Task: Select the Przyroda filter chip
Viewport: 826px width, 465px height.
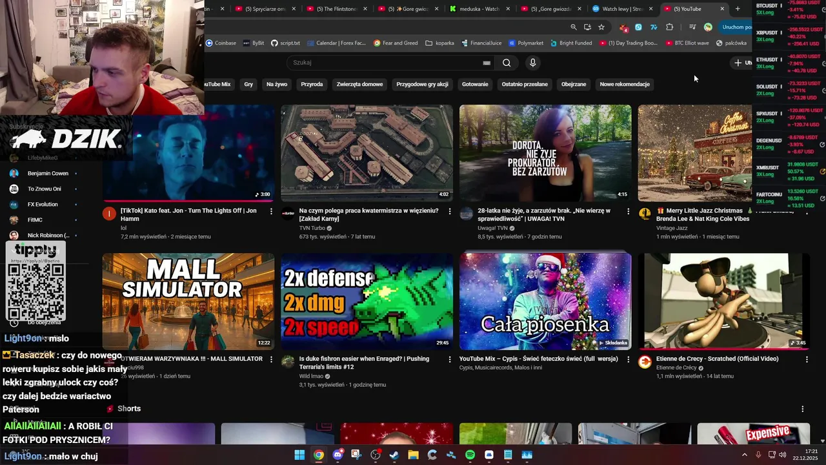Action: coord(312,84)
